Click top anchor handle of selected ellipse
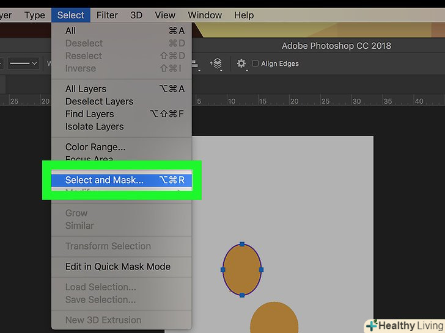This screenshot has width=445, height=333. [242, 244]
